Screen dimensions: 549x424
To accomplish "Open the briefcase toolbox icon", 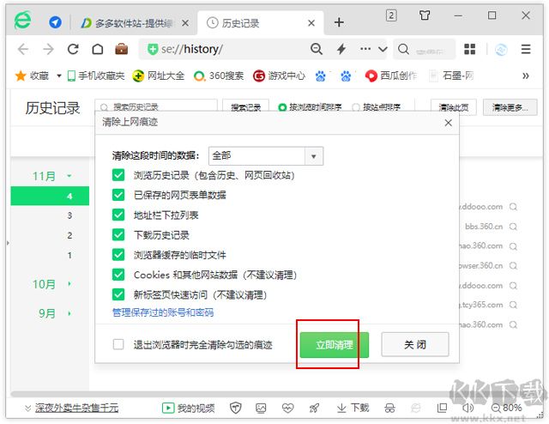I will tap(122, 49).
